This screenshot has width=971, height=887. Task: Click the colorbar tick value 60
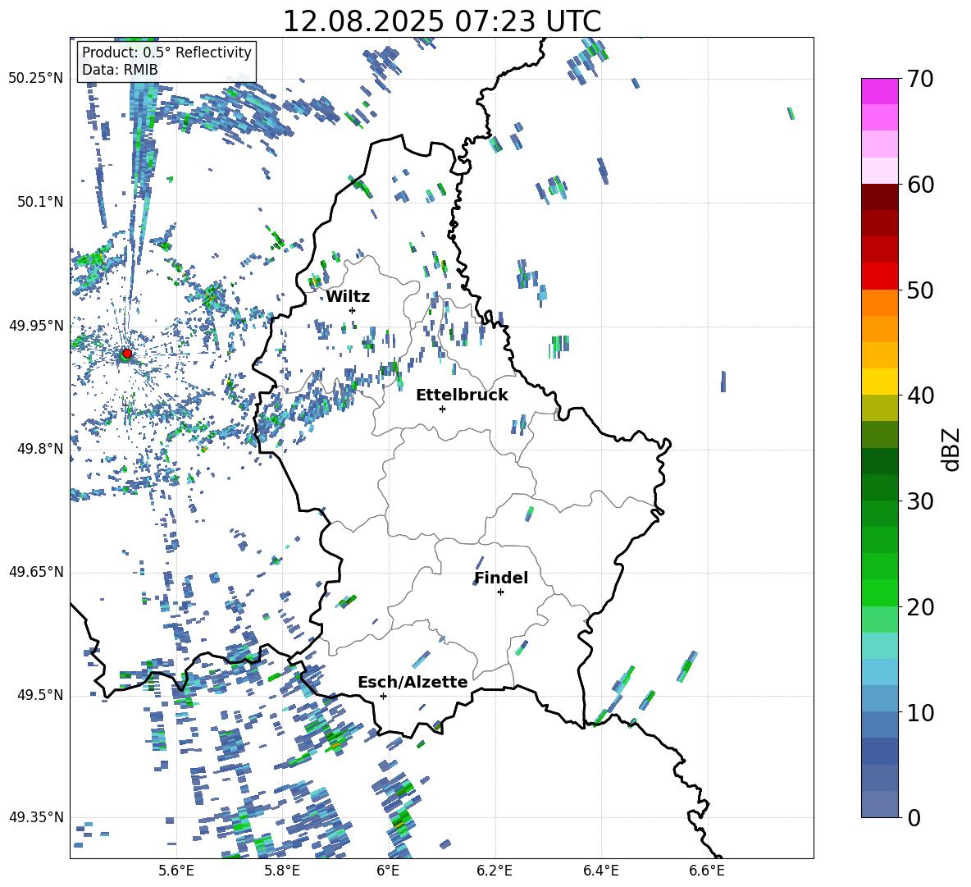[920, 185]
